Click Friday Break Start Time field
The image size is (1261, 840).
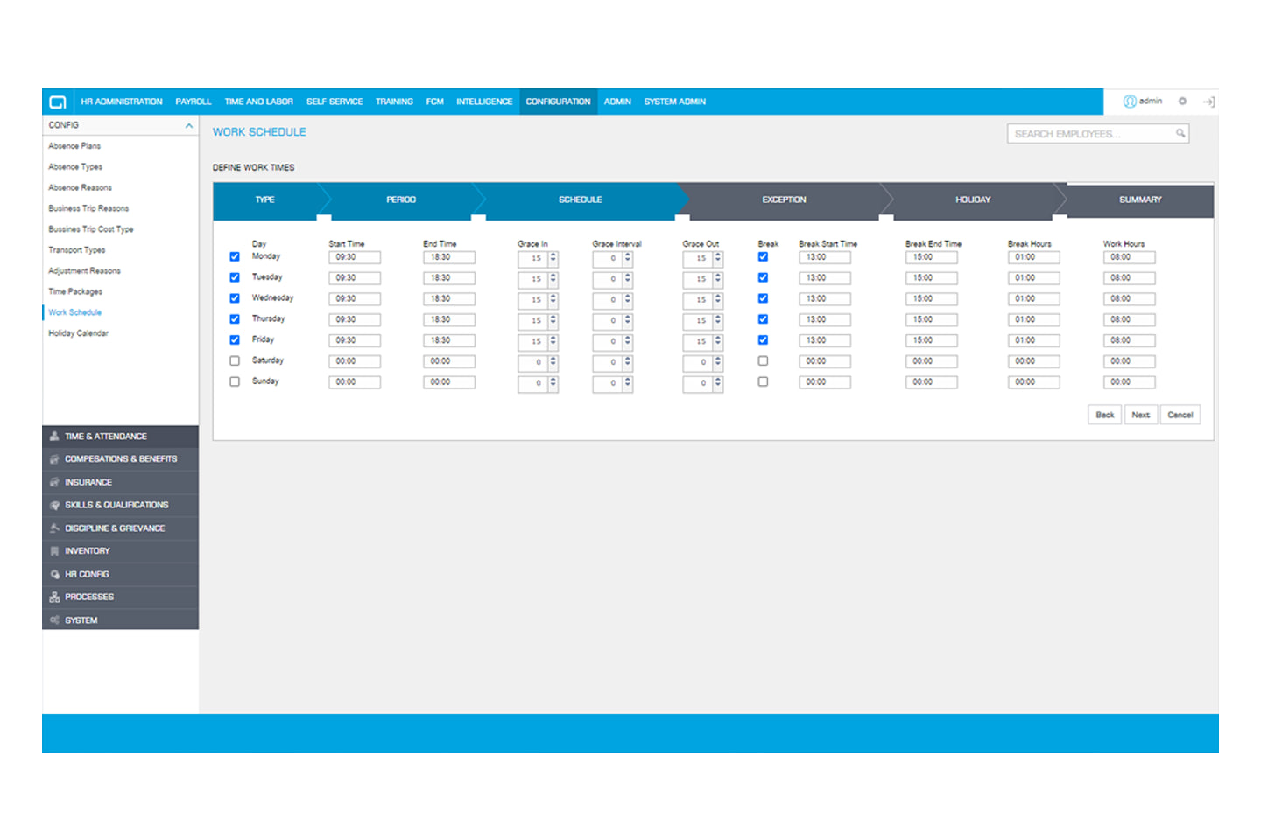[825, 340]
